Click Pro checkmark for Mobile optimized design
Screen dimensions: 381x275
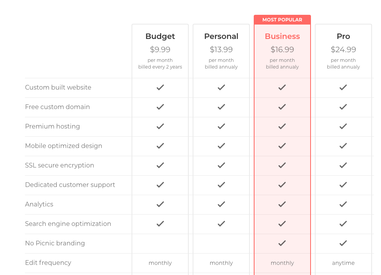point(343,146)
